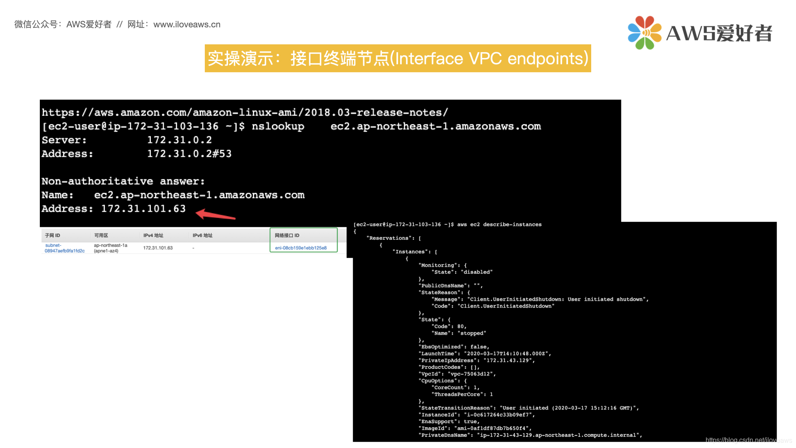Click the ap-northeast-1a availability zone cell

click(111, 248)
